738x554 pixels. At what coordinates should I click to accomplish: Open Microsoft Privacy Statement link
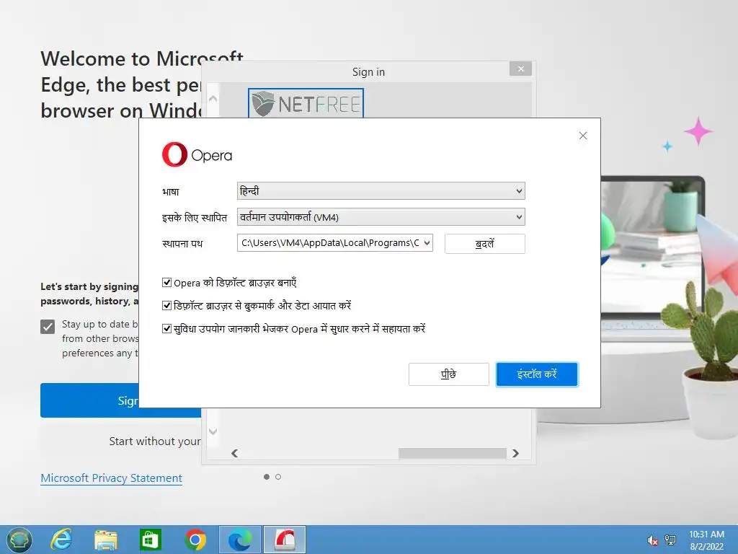(x=111, y=478)
